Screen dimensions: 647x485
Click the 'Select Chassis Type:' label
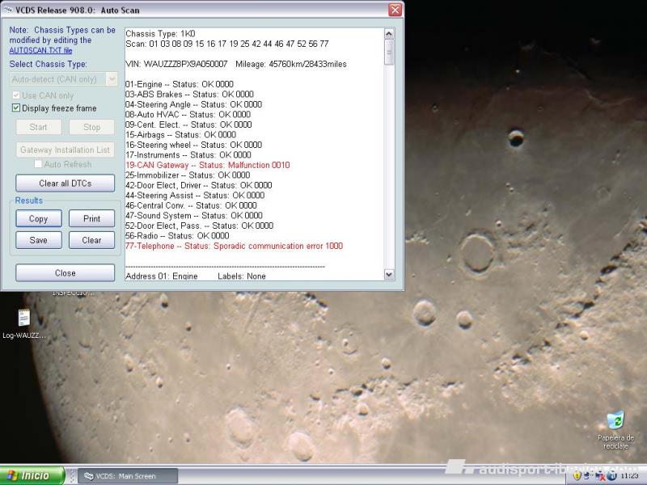49,64
